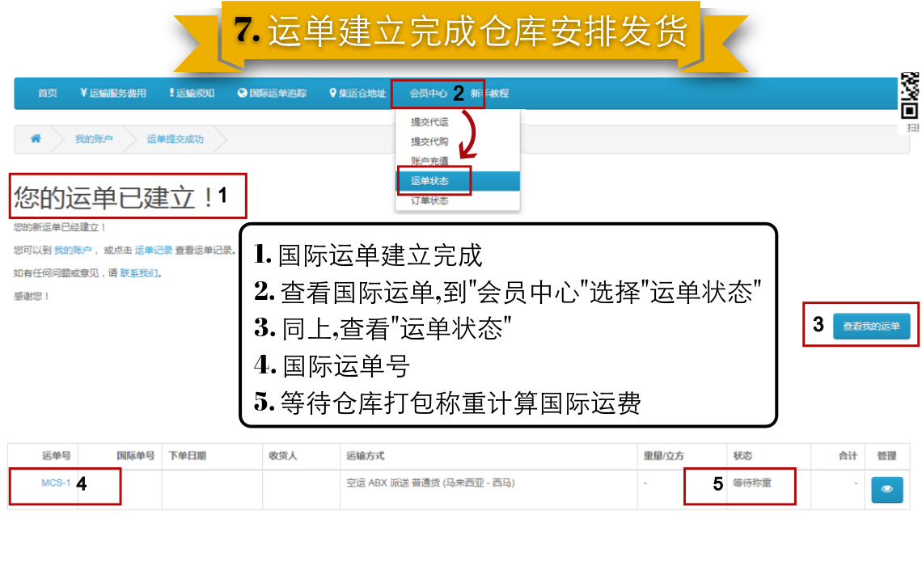Expand the 会员中心 dropdown menu

click(429, 94)
